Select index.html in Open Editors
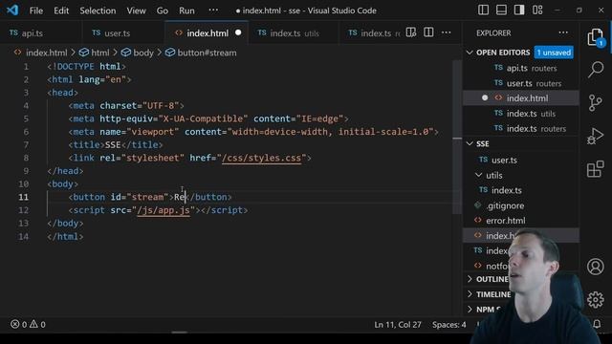The width and height of the screenshot is (612, 344). click(520, 98)
